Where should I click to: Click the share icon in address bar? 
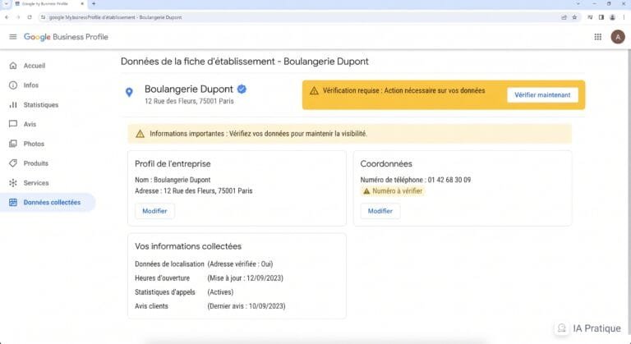[564, 17]
